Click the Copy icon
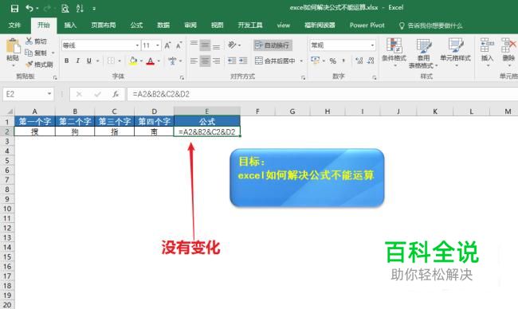This screenshot has height=309, width=518. point(29,53)
